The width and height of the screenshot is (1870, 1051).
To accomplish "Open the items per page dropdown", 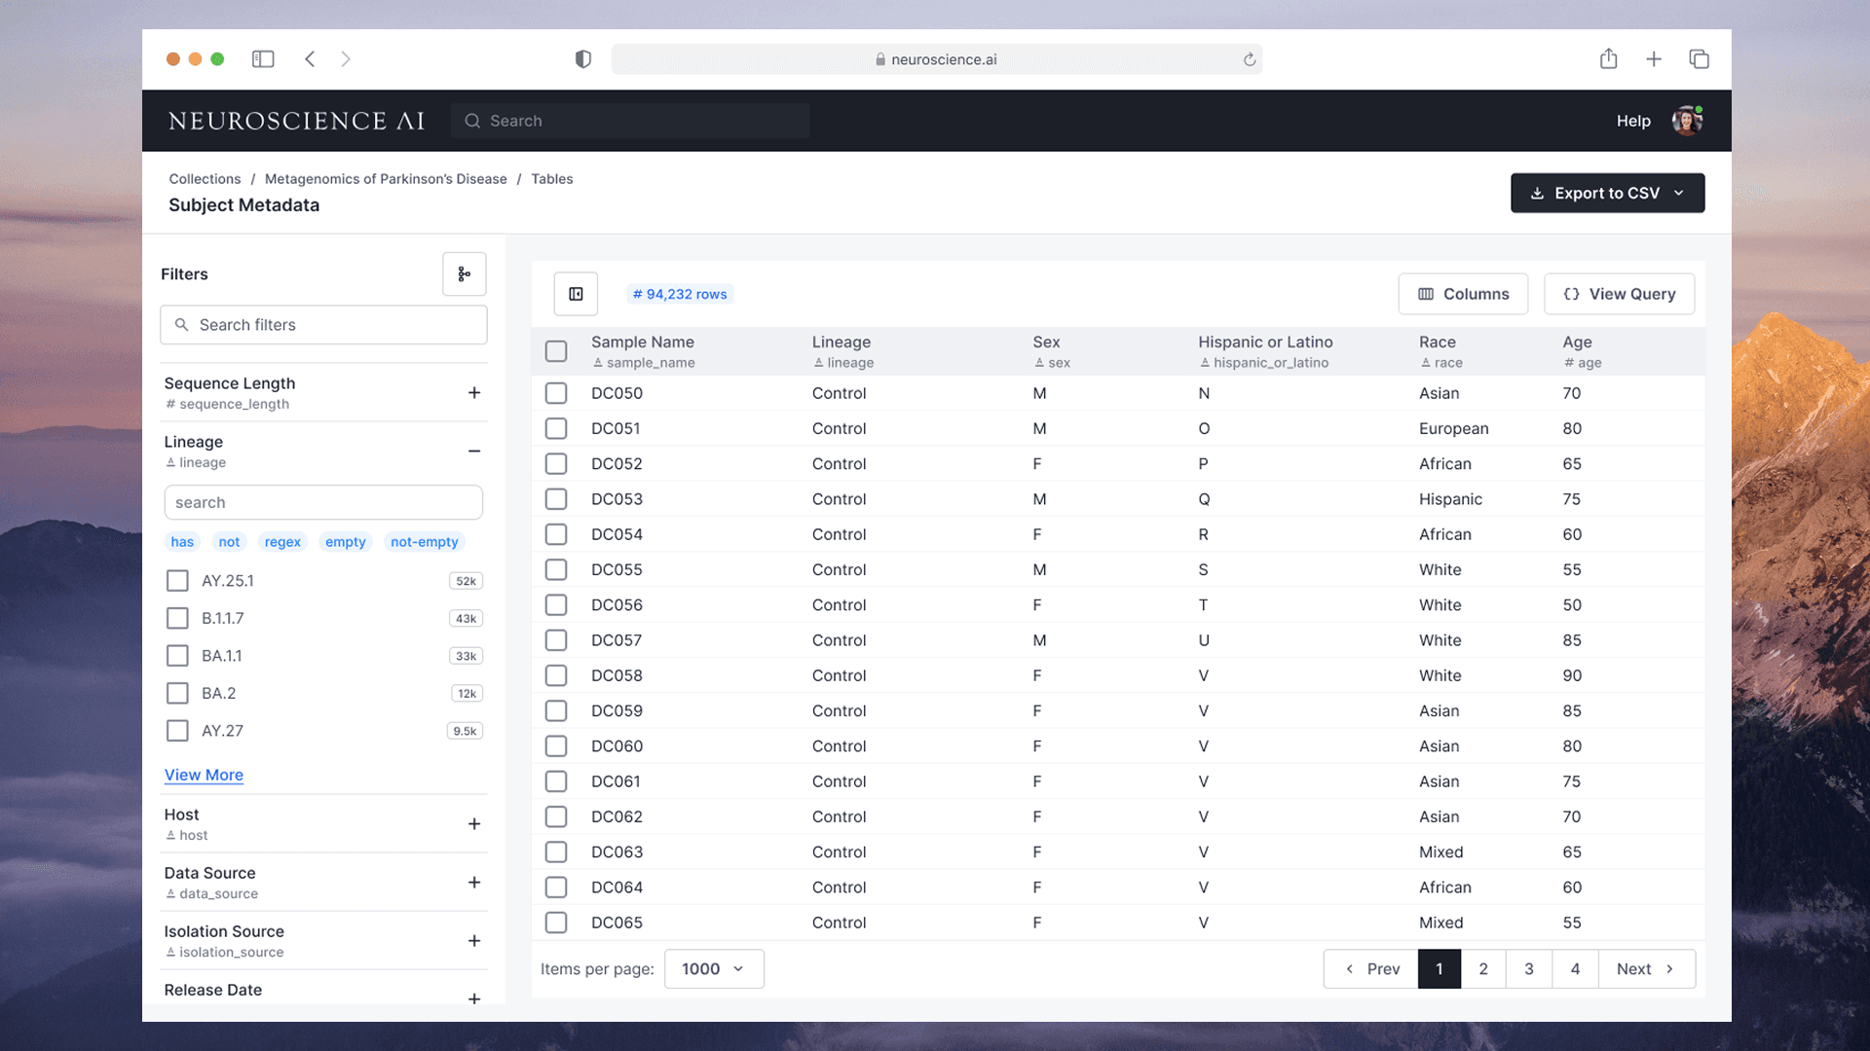I will pyautogui.click(x=714, y=969).
